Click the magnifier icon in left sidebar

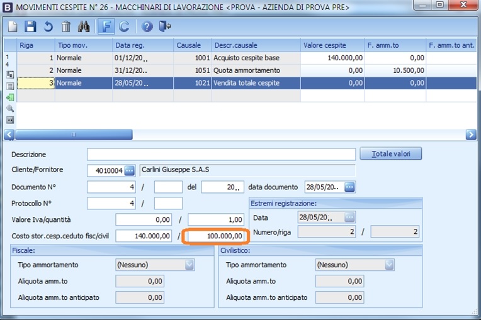click(x=10, y=109)
